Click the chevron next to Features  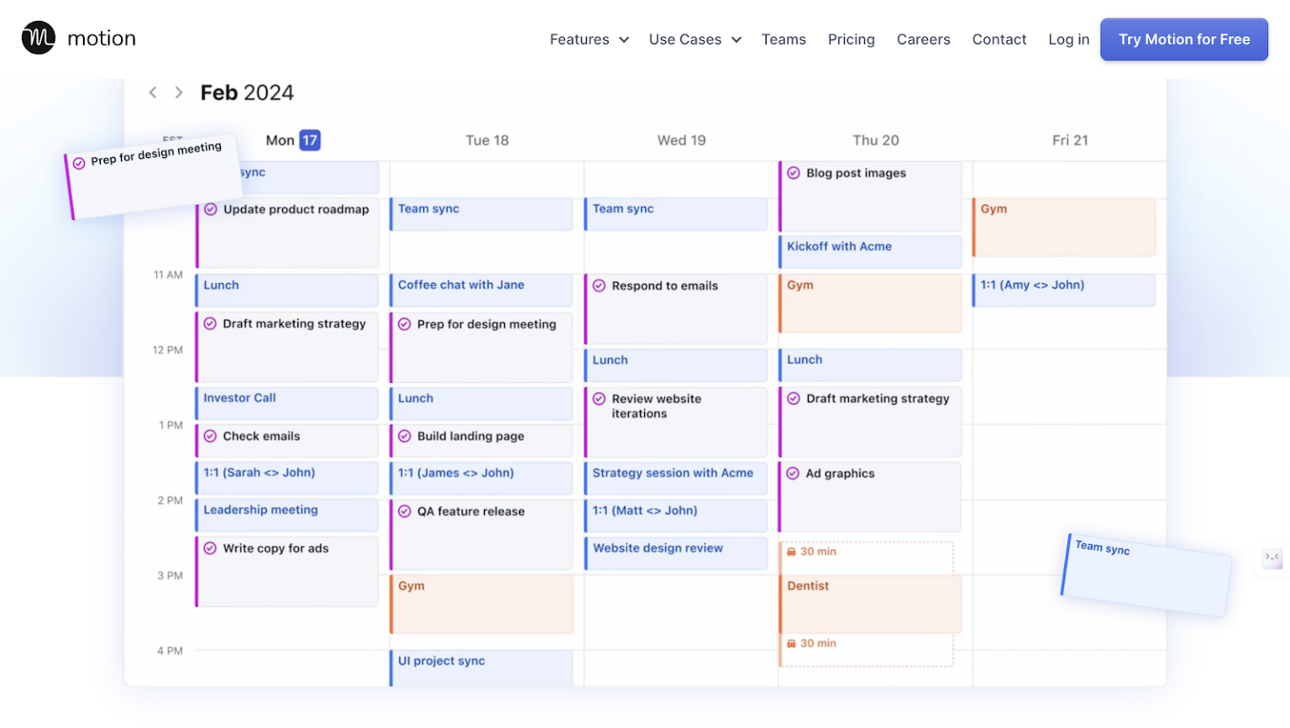coord(623,39)
